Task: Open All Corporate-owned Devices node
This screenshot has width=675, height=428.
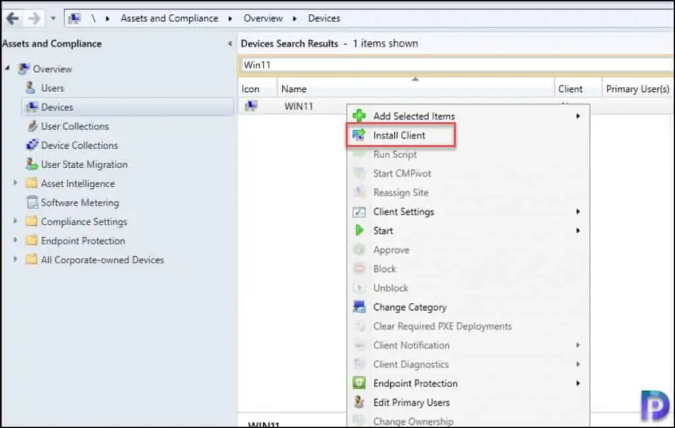Action: point(15,260)
